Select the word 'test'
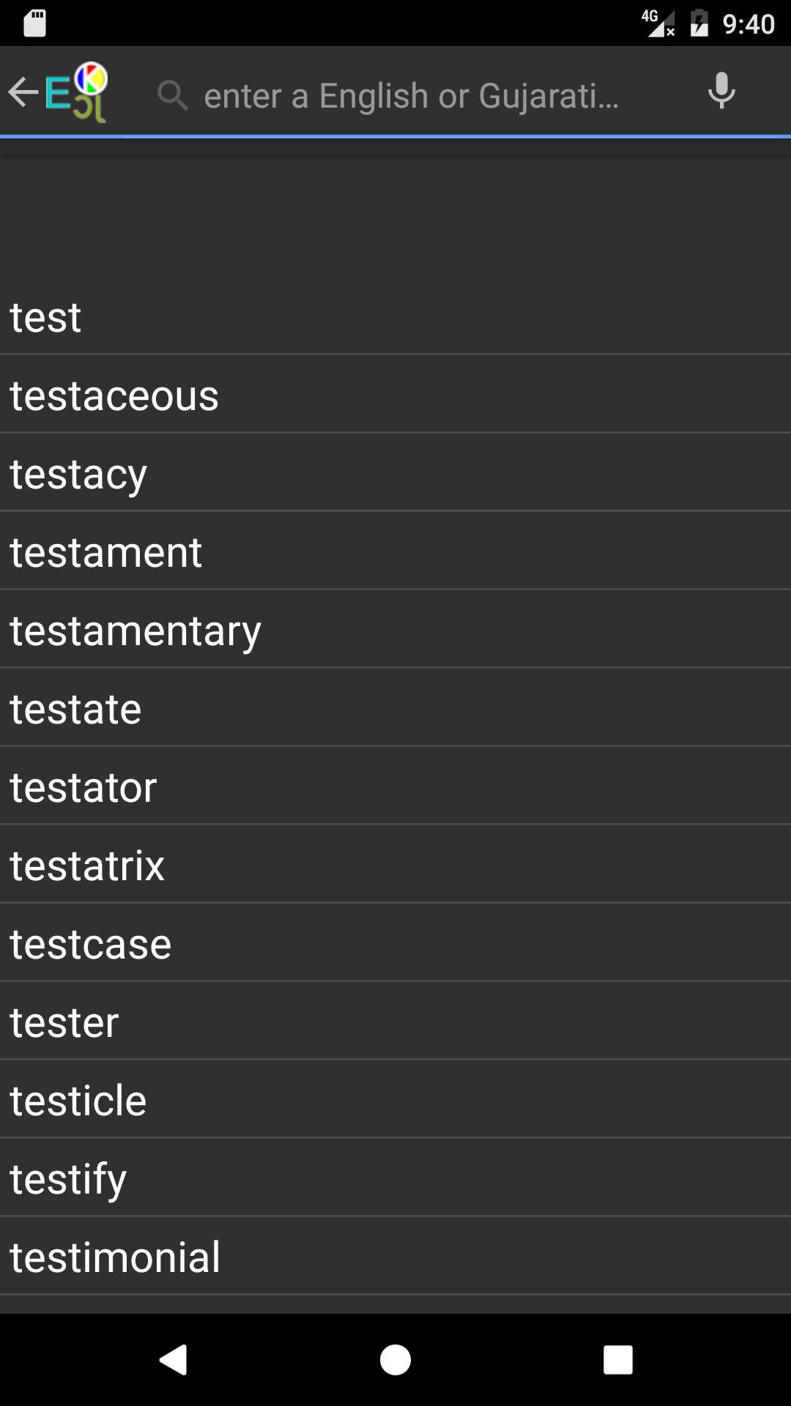Viewport: 791px width, 1406px height. [395, 316]
